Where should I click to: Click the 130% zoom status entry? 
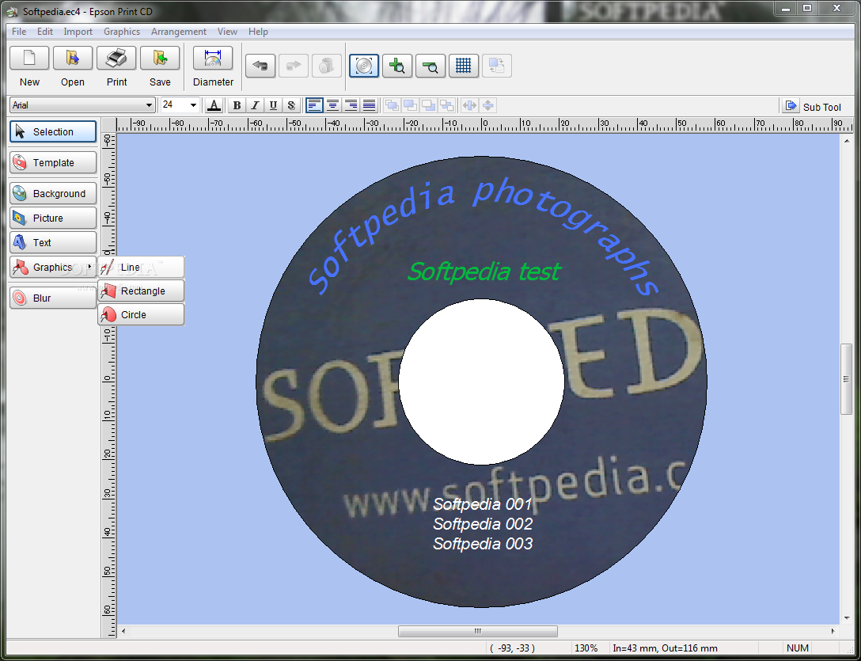pyautogui.click(x=586, y=648)
